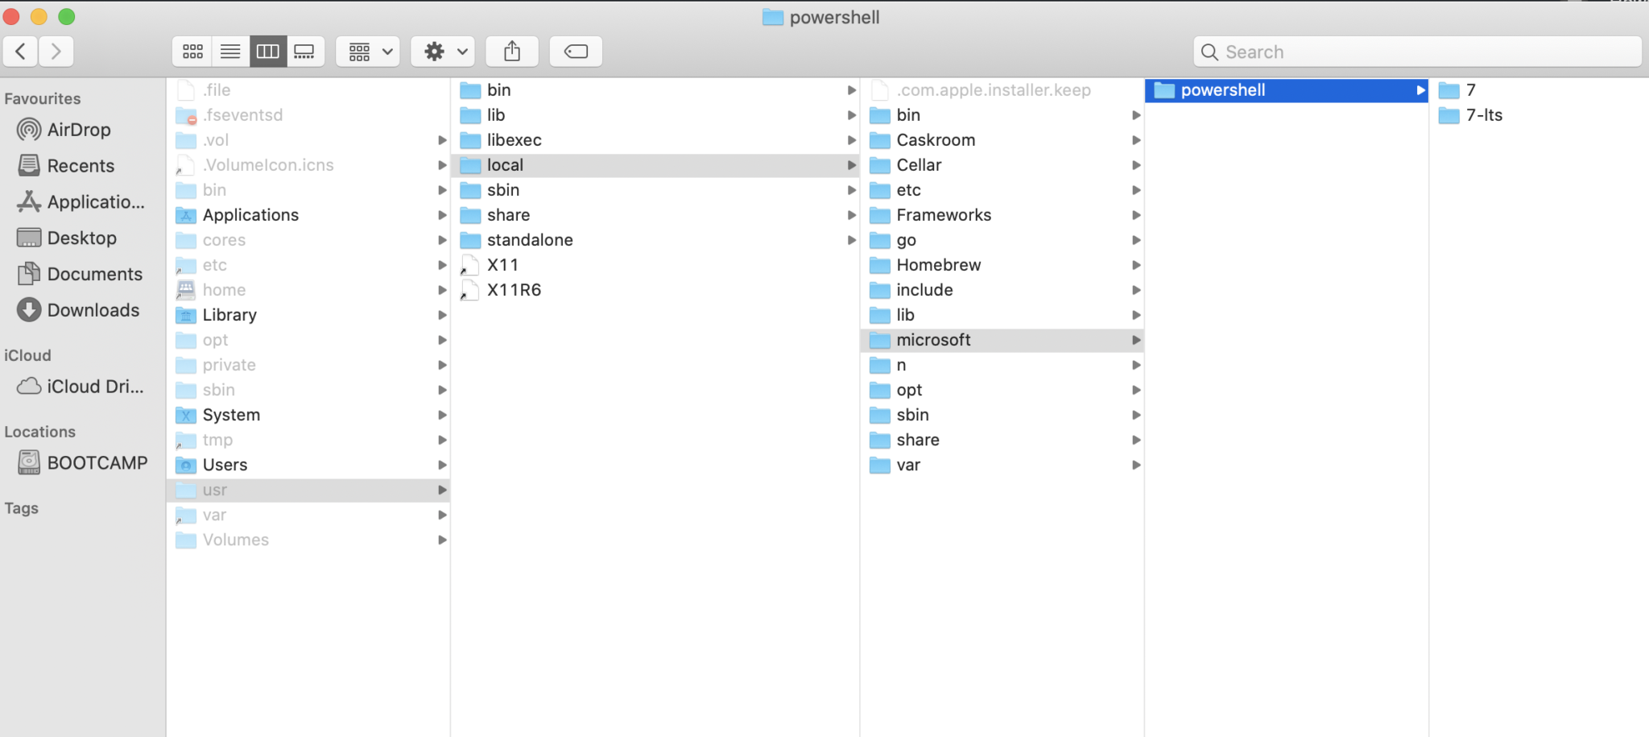Screen dimensions: 1649x737
Task: Open Recents from the sidebar
Action: [80, 165]
